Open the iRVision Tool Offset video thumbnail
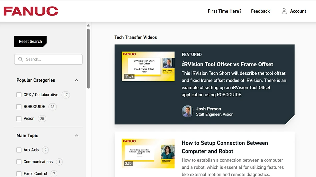 coord(148,66)
